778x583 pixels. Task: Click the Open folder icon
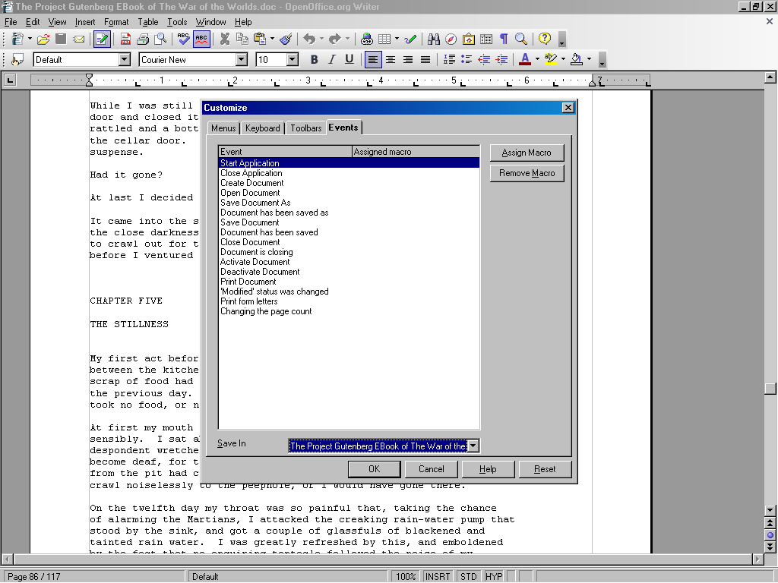tap(43, 39)
